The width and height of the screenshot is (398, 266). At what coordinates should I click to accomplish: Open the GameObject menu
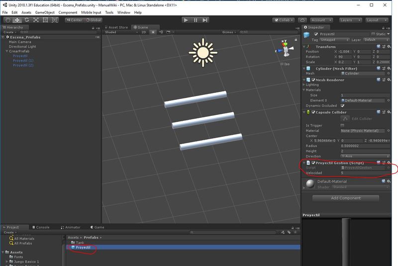[x=45, y=12]
